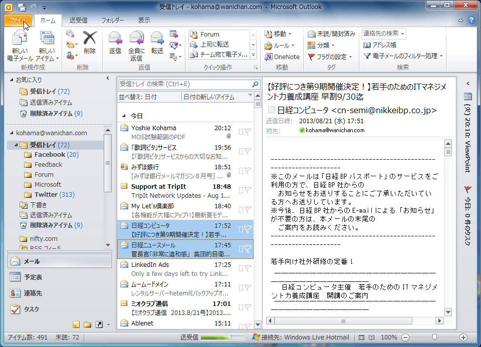481x347 pixels.
Task: Toggle the category box on the My Let's倶楽部 message
Action: click(241, 210)
